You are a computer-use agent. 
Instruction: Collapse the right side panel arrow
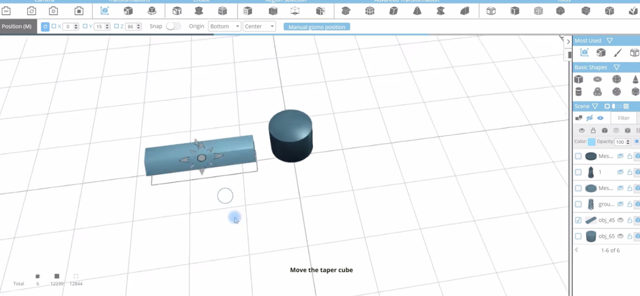point(568,42)
